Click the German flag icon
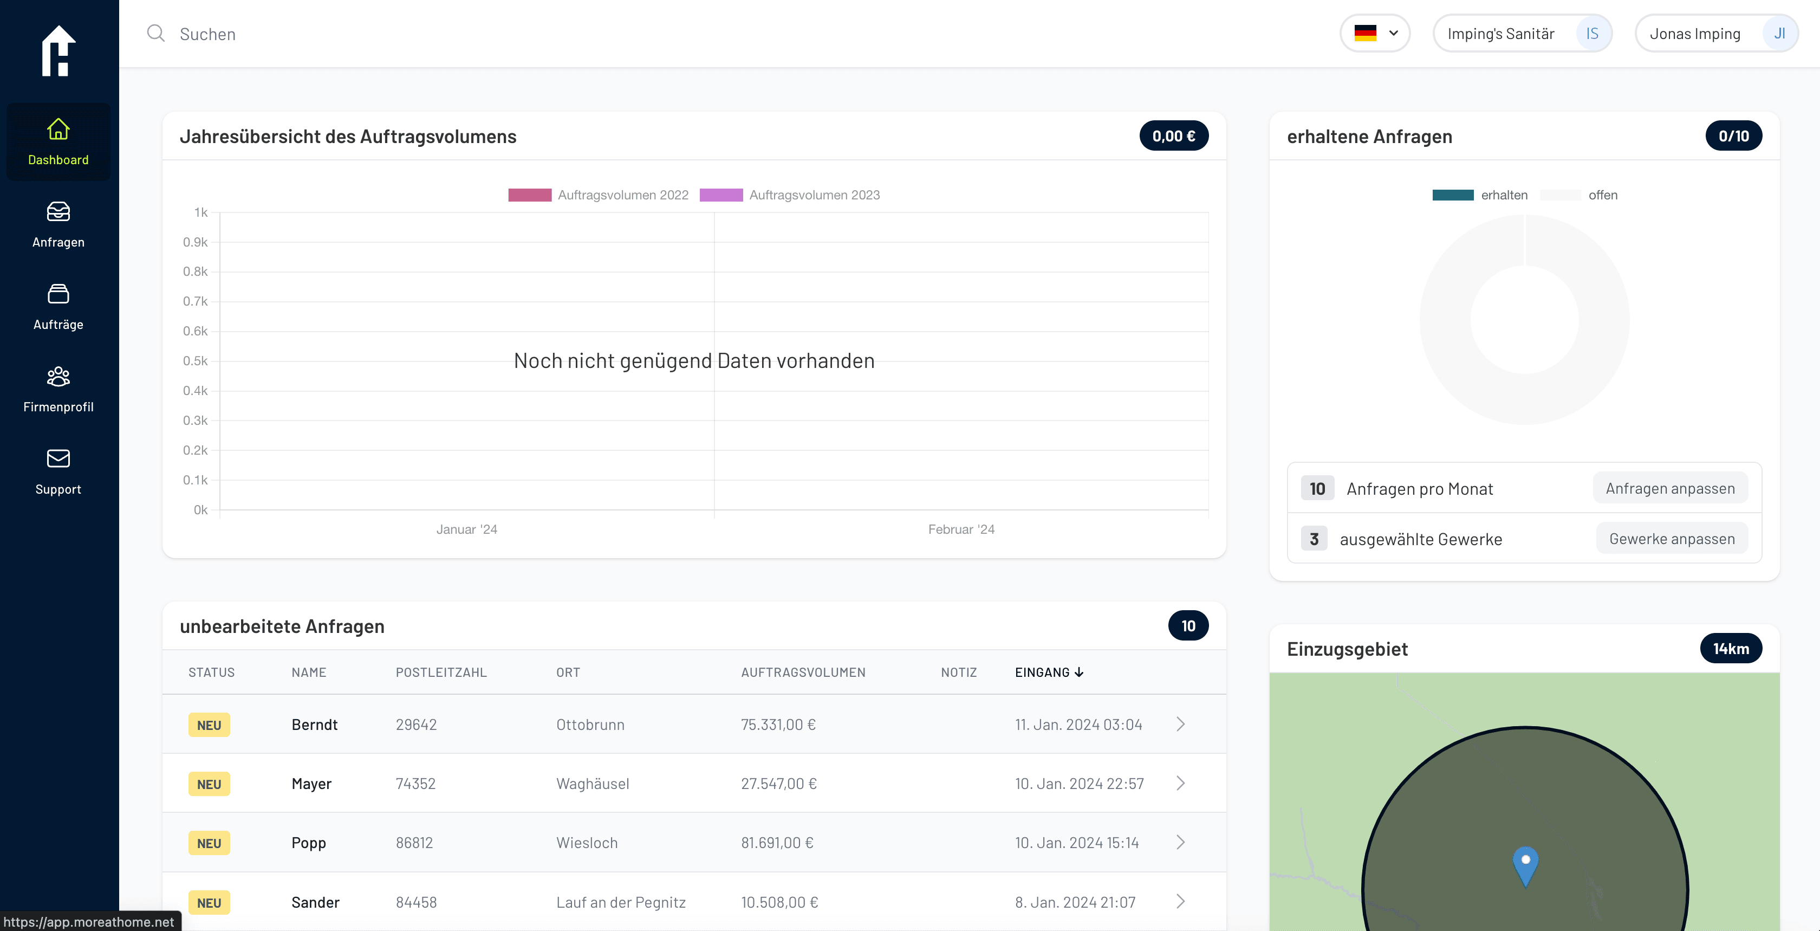This screenshot has height=931, width=1820. click(1365, 33)
